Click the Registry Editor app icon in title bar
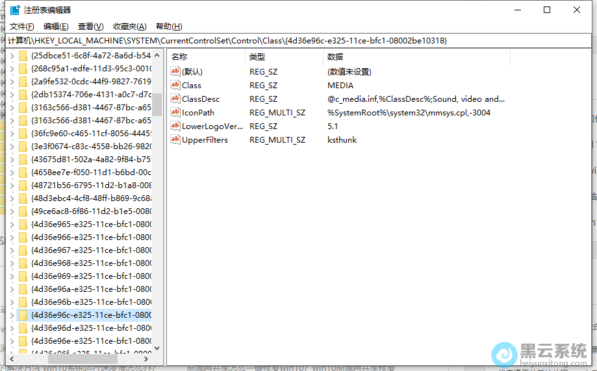This screenshot has height=371, width=597. click(14, 10)
